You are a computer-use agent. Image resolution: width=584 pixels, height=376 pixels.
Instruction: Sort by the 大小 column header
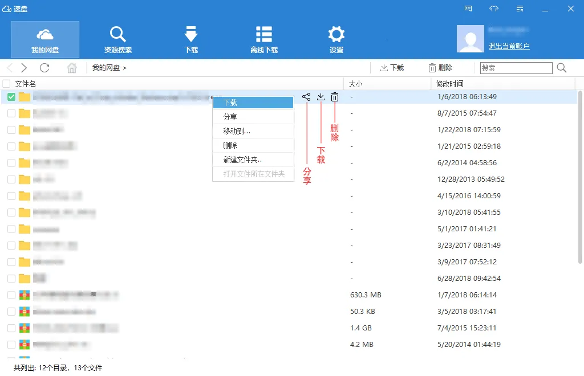click(x=355, y=84)
